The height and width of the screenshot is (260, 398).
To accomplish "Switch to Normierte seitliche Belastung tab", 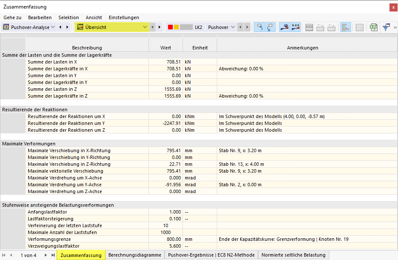I will click(293, 255).
